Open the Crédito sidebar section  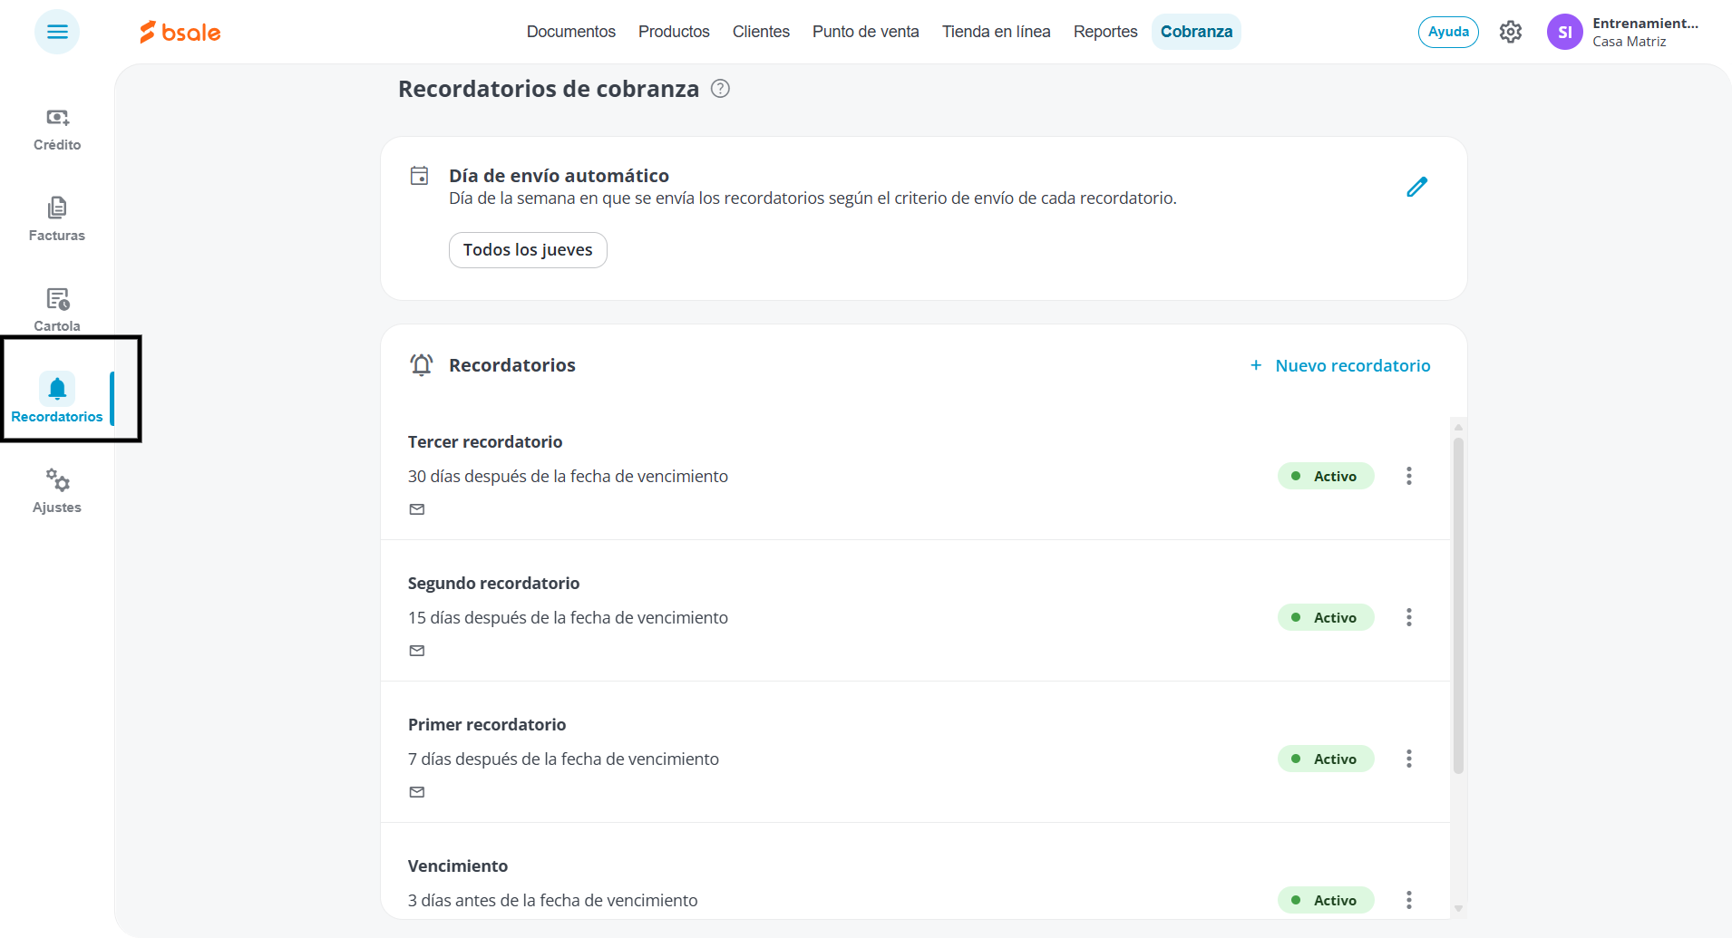pos(57,130)
